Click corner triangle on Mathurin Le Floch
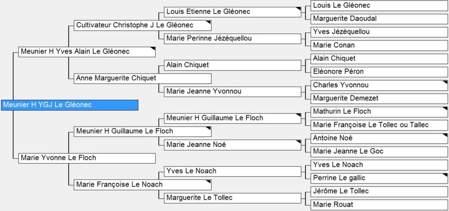 [444, 109]
